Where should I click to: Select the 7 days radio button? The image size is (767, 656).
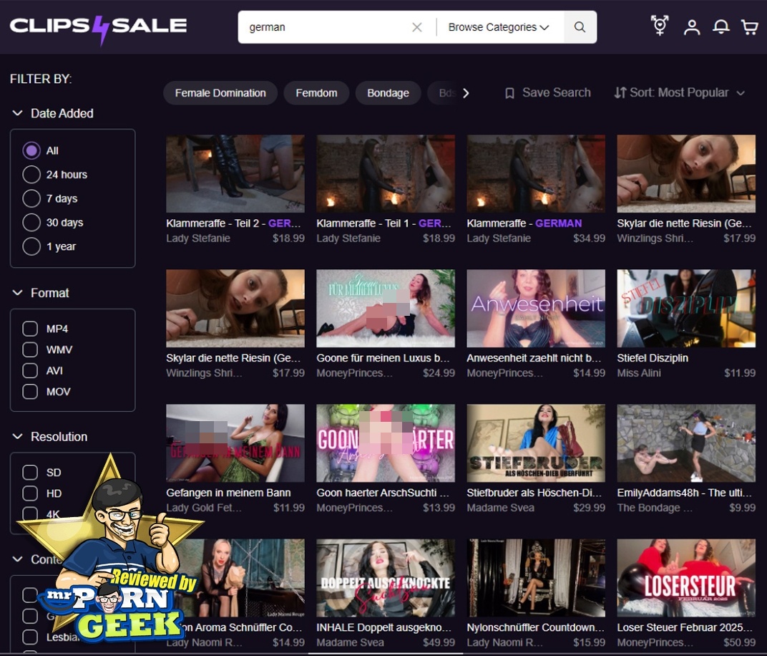[x=31, y=198]
